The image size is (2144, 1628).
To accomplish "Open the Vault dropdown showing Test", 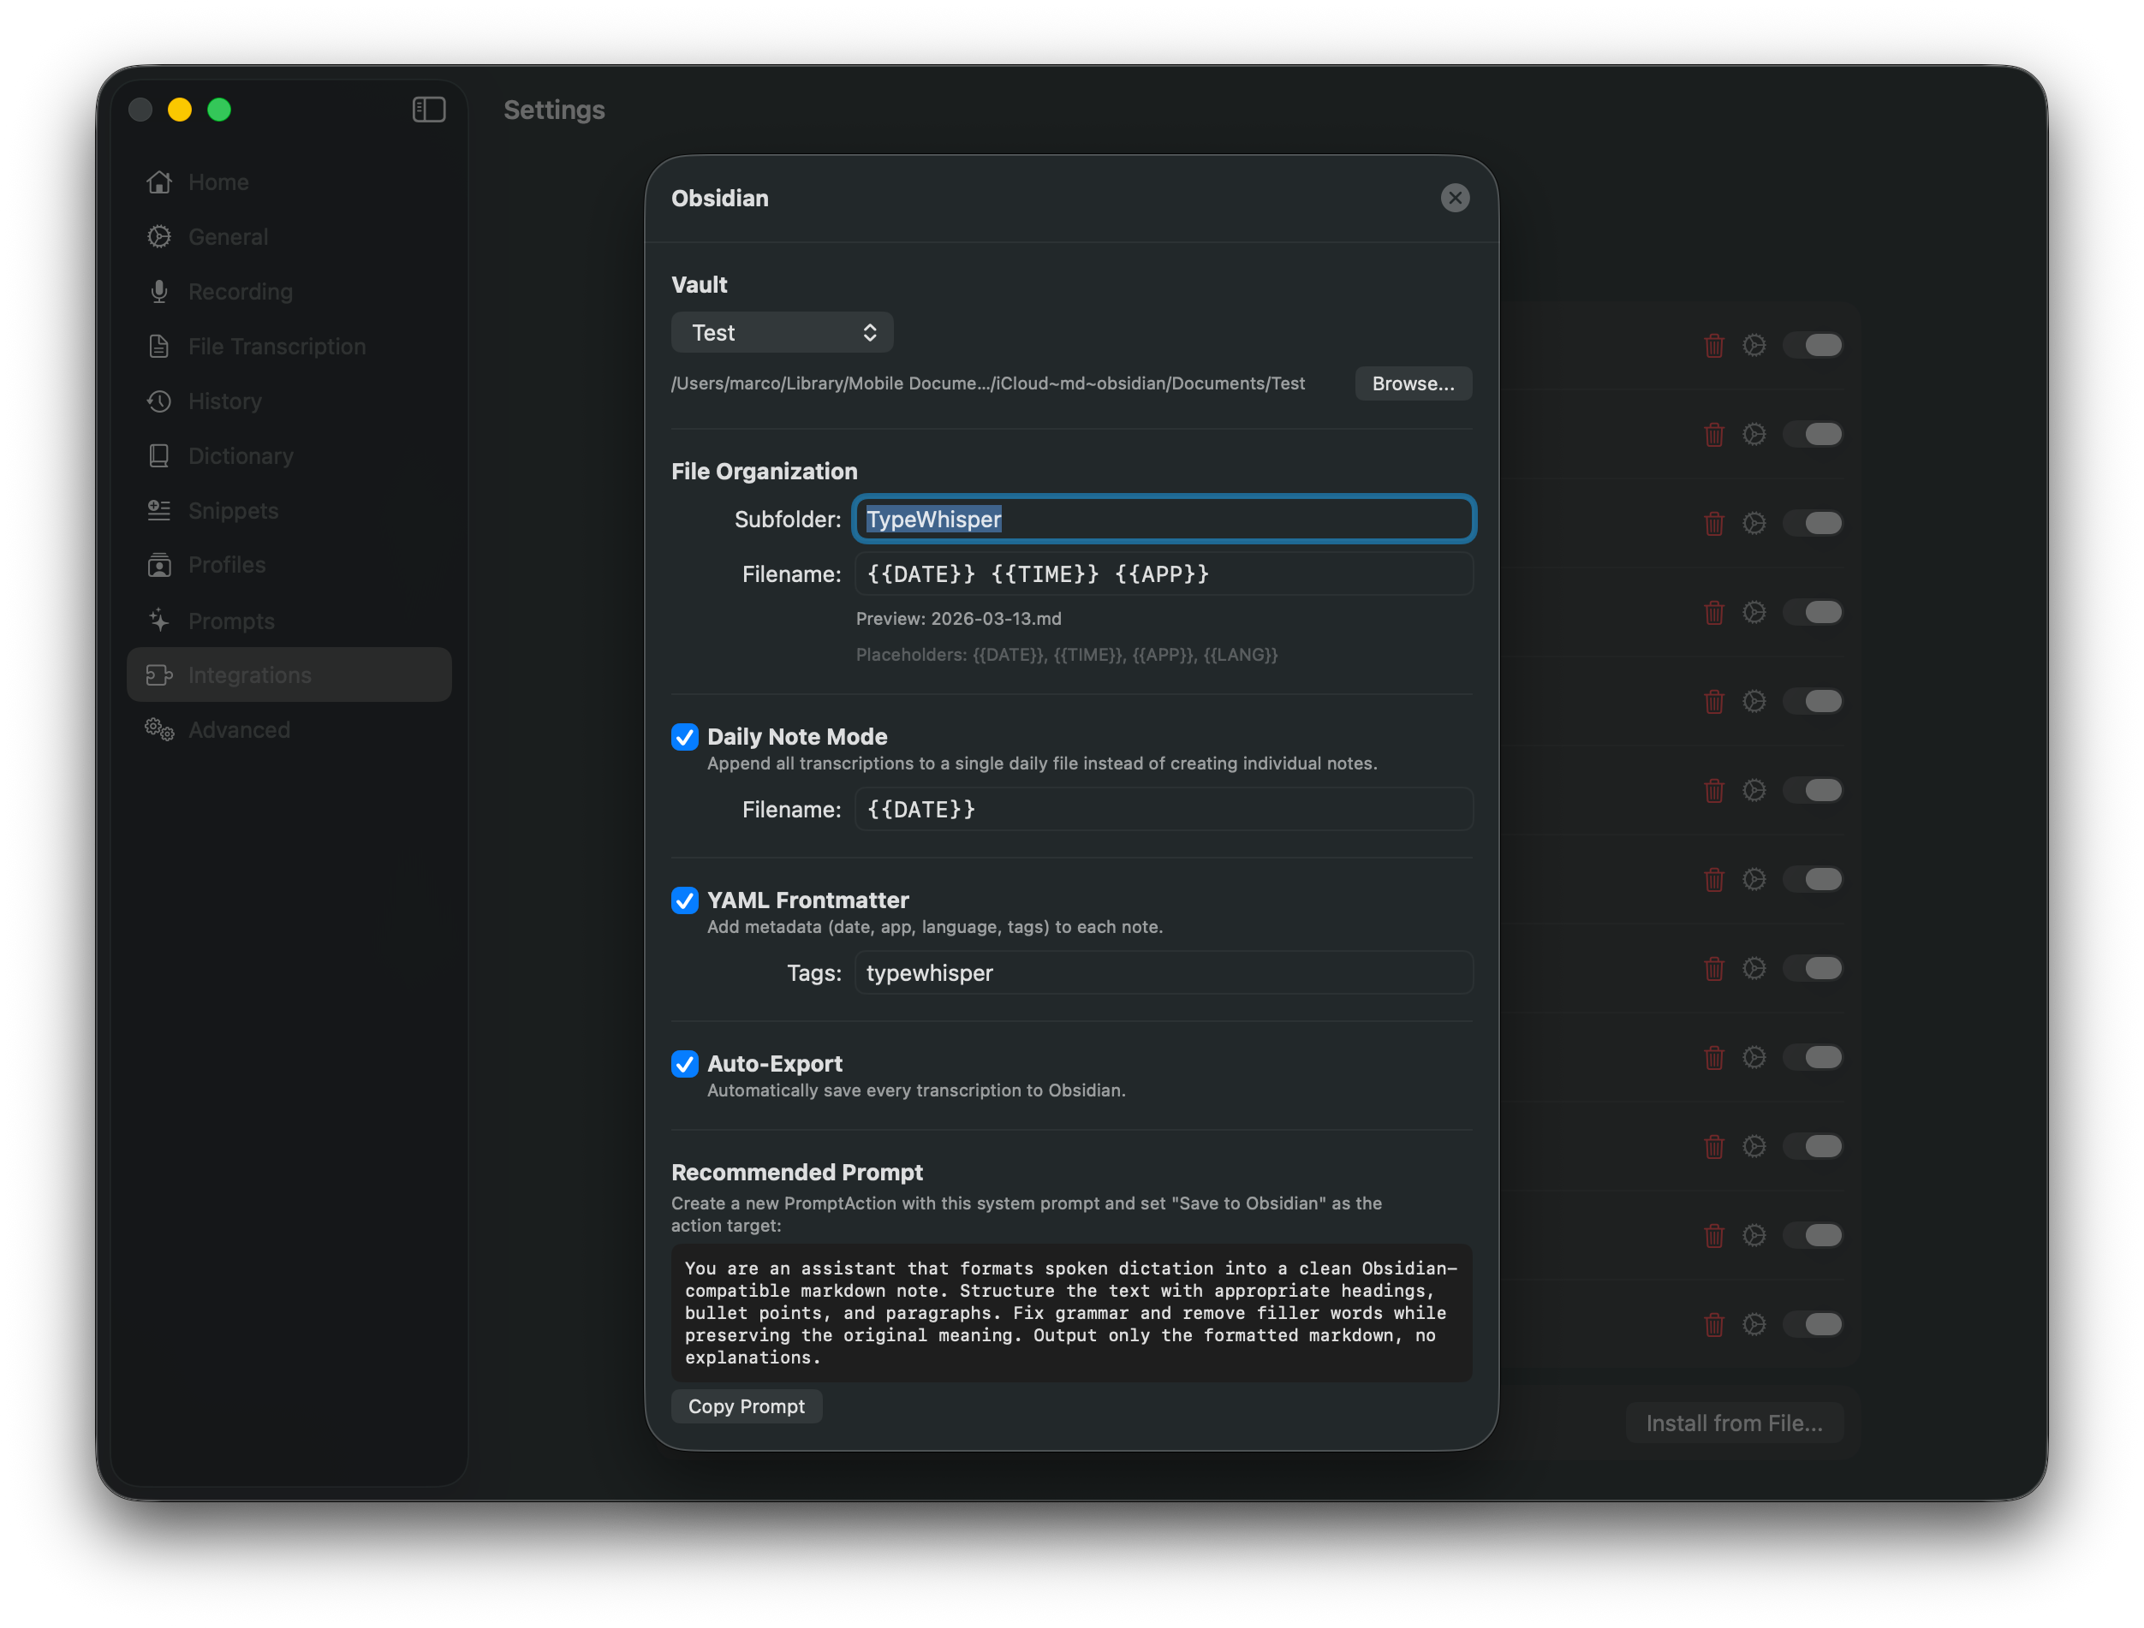I will [x=783, y=331].
